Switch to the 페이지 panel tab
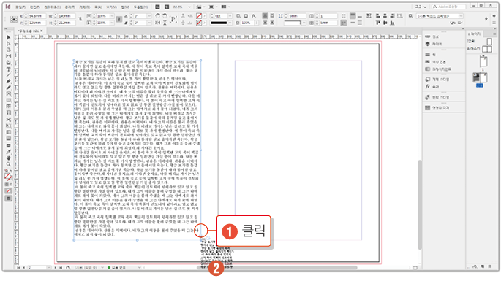The image size is (501, 281). [x=474, y=34]
